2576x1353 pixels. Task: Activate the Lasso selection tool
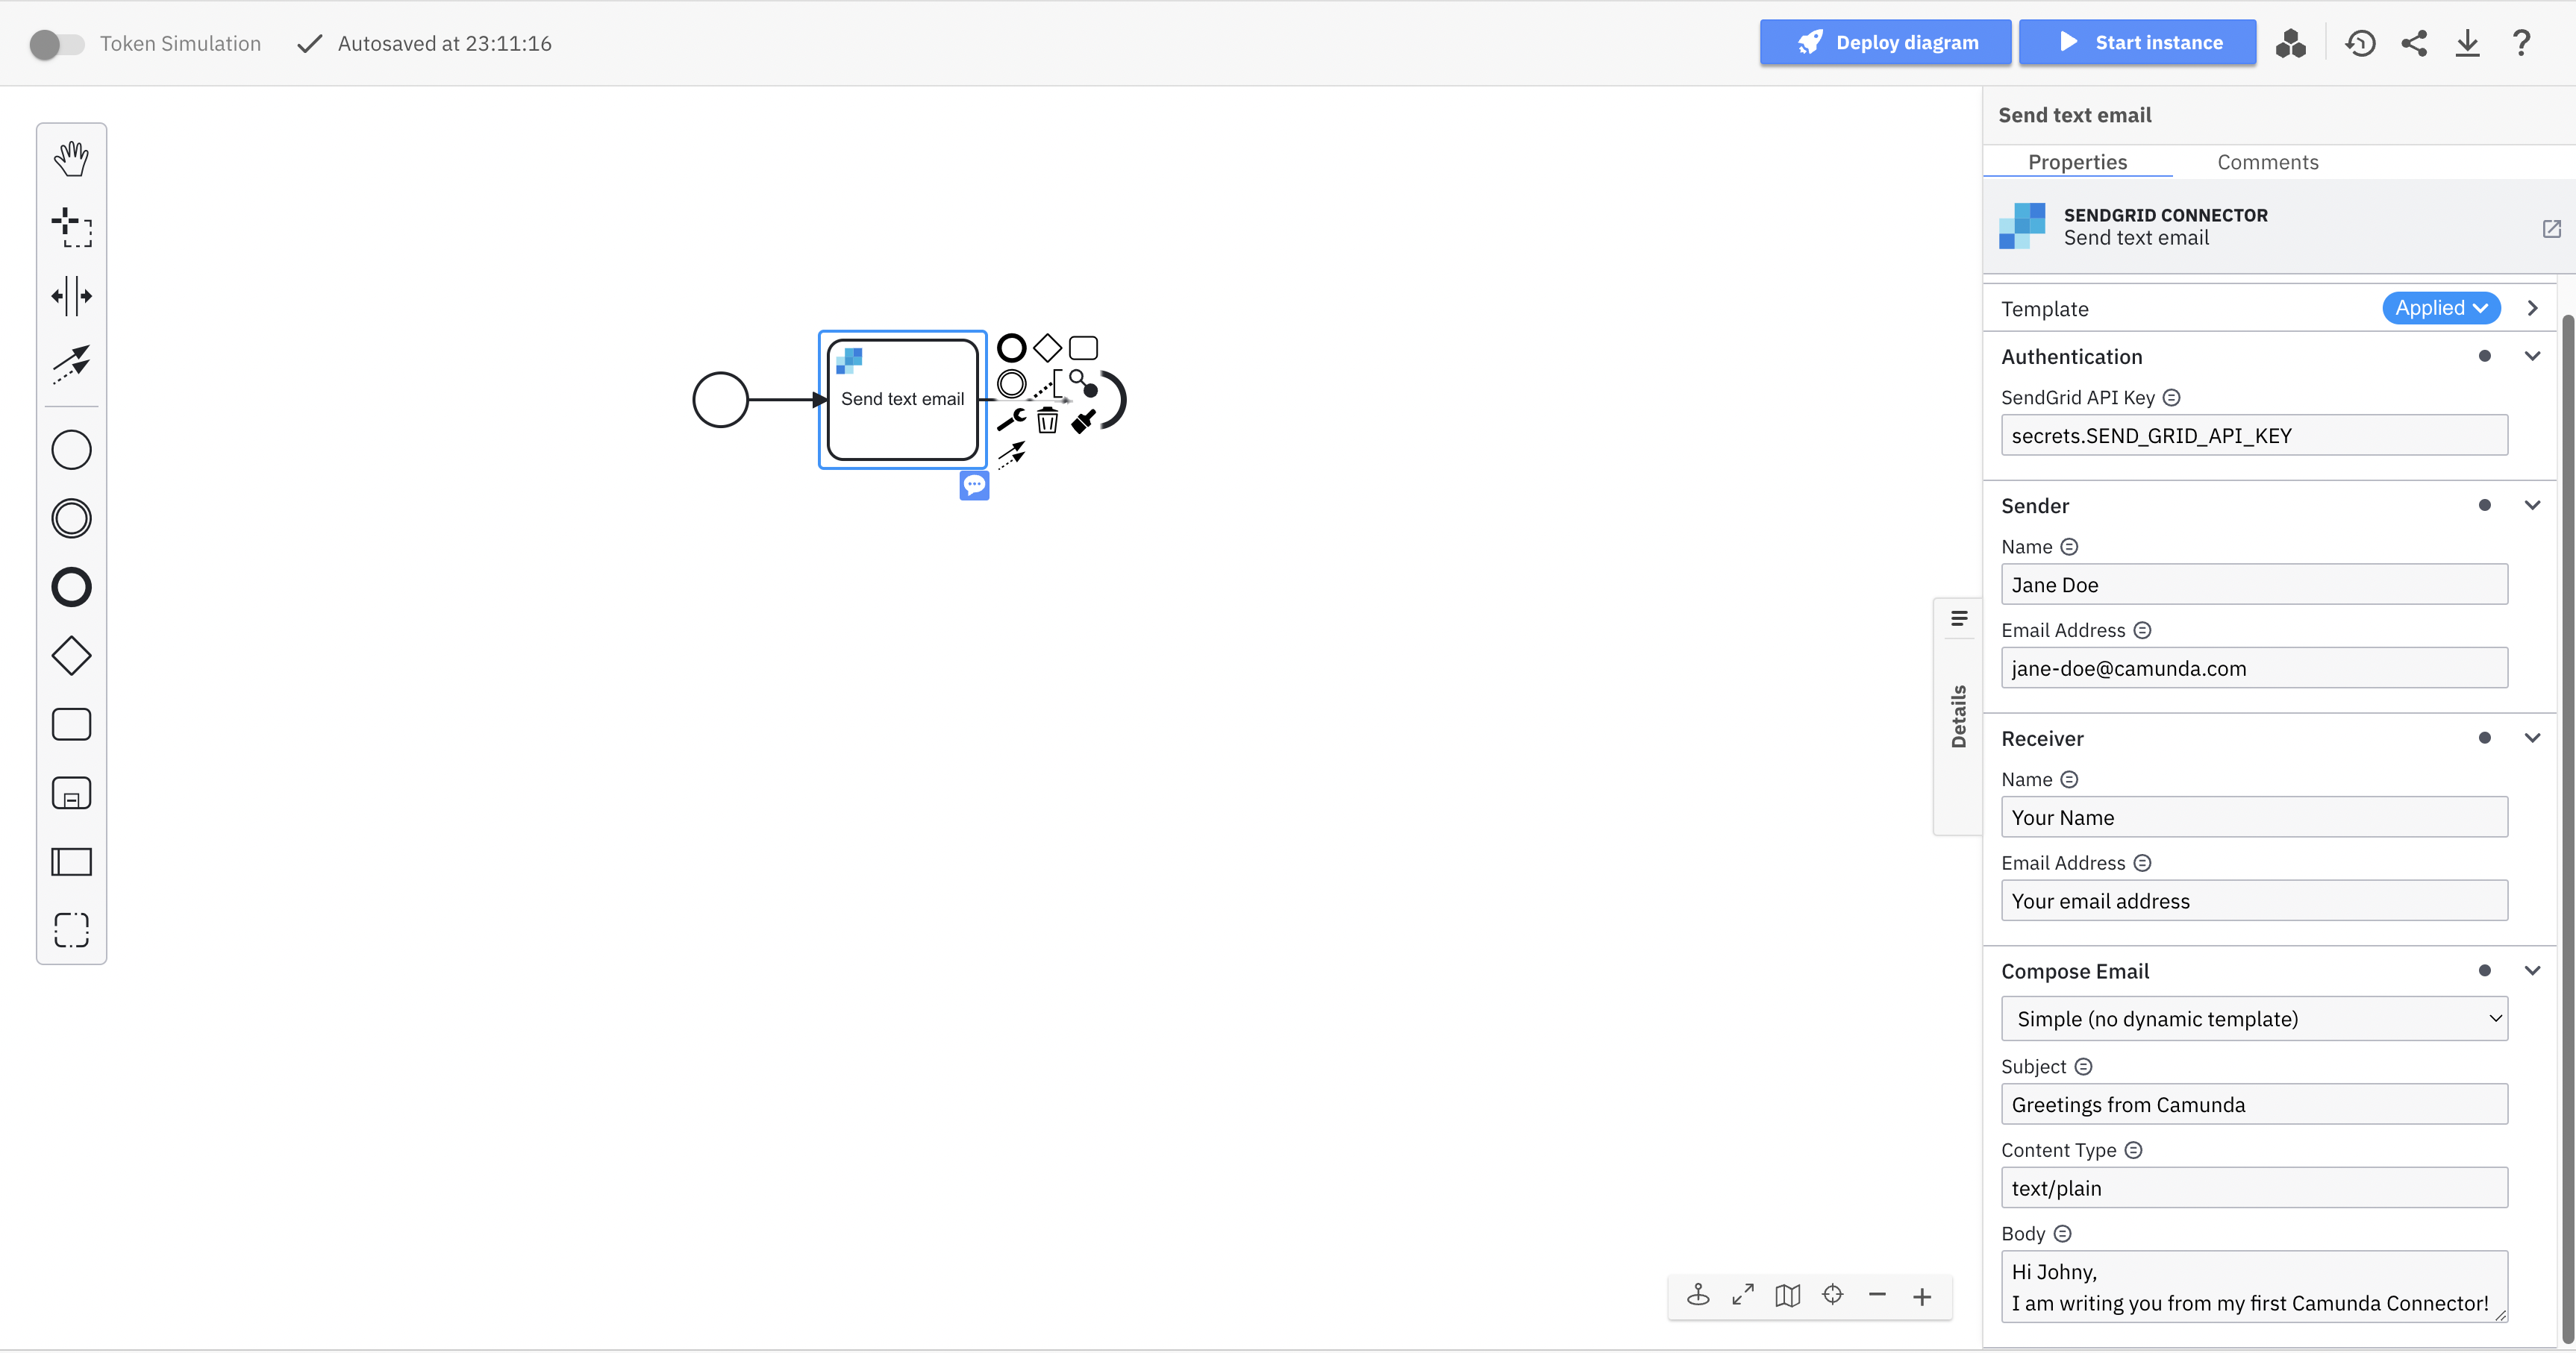point(71,227)
